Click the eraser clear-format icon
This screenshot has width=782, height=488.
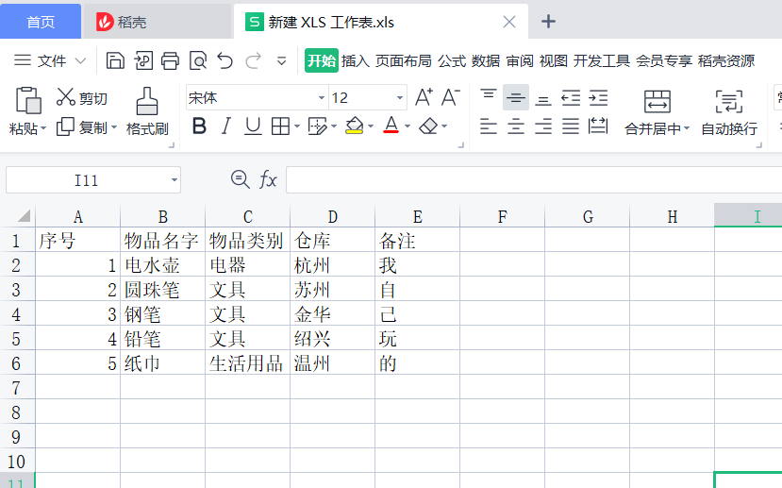coord(428,126)
